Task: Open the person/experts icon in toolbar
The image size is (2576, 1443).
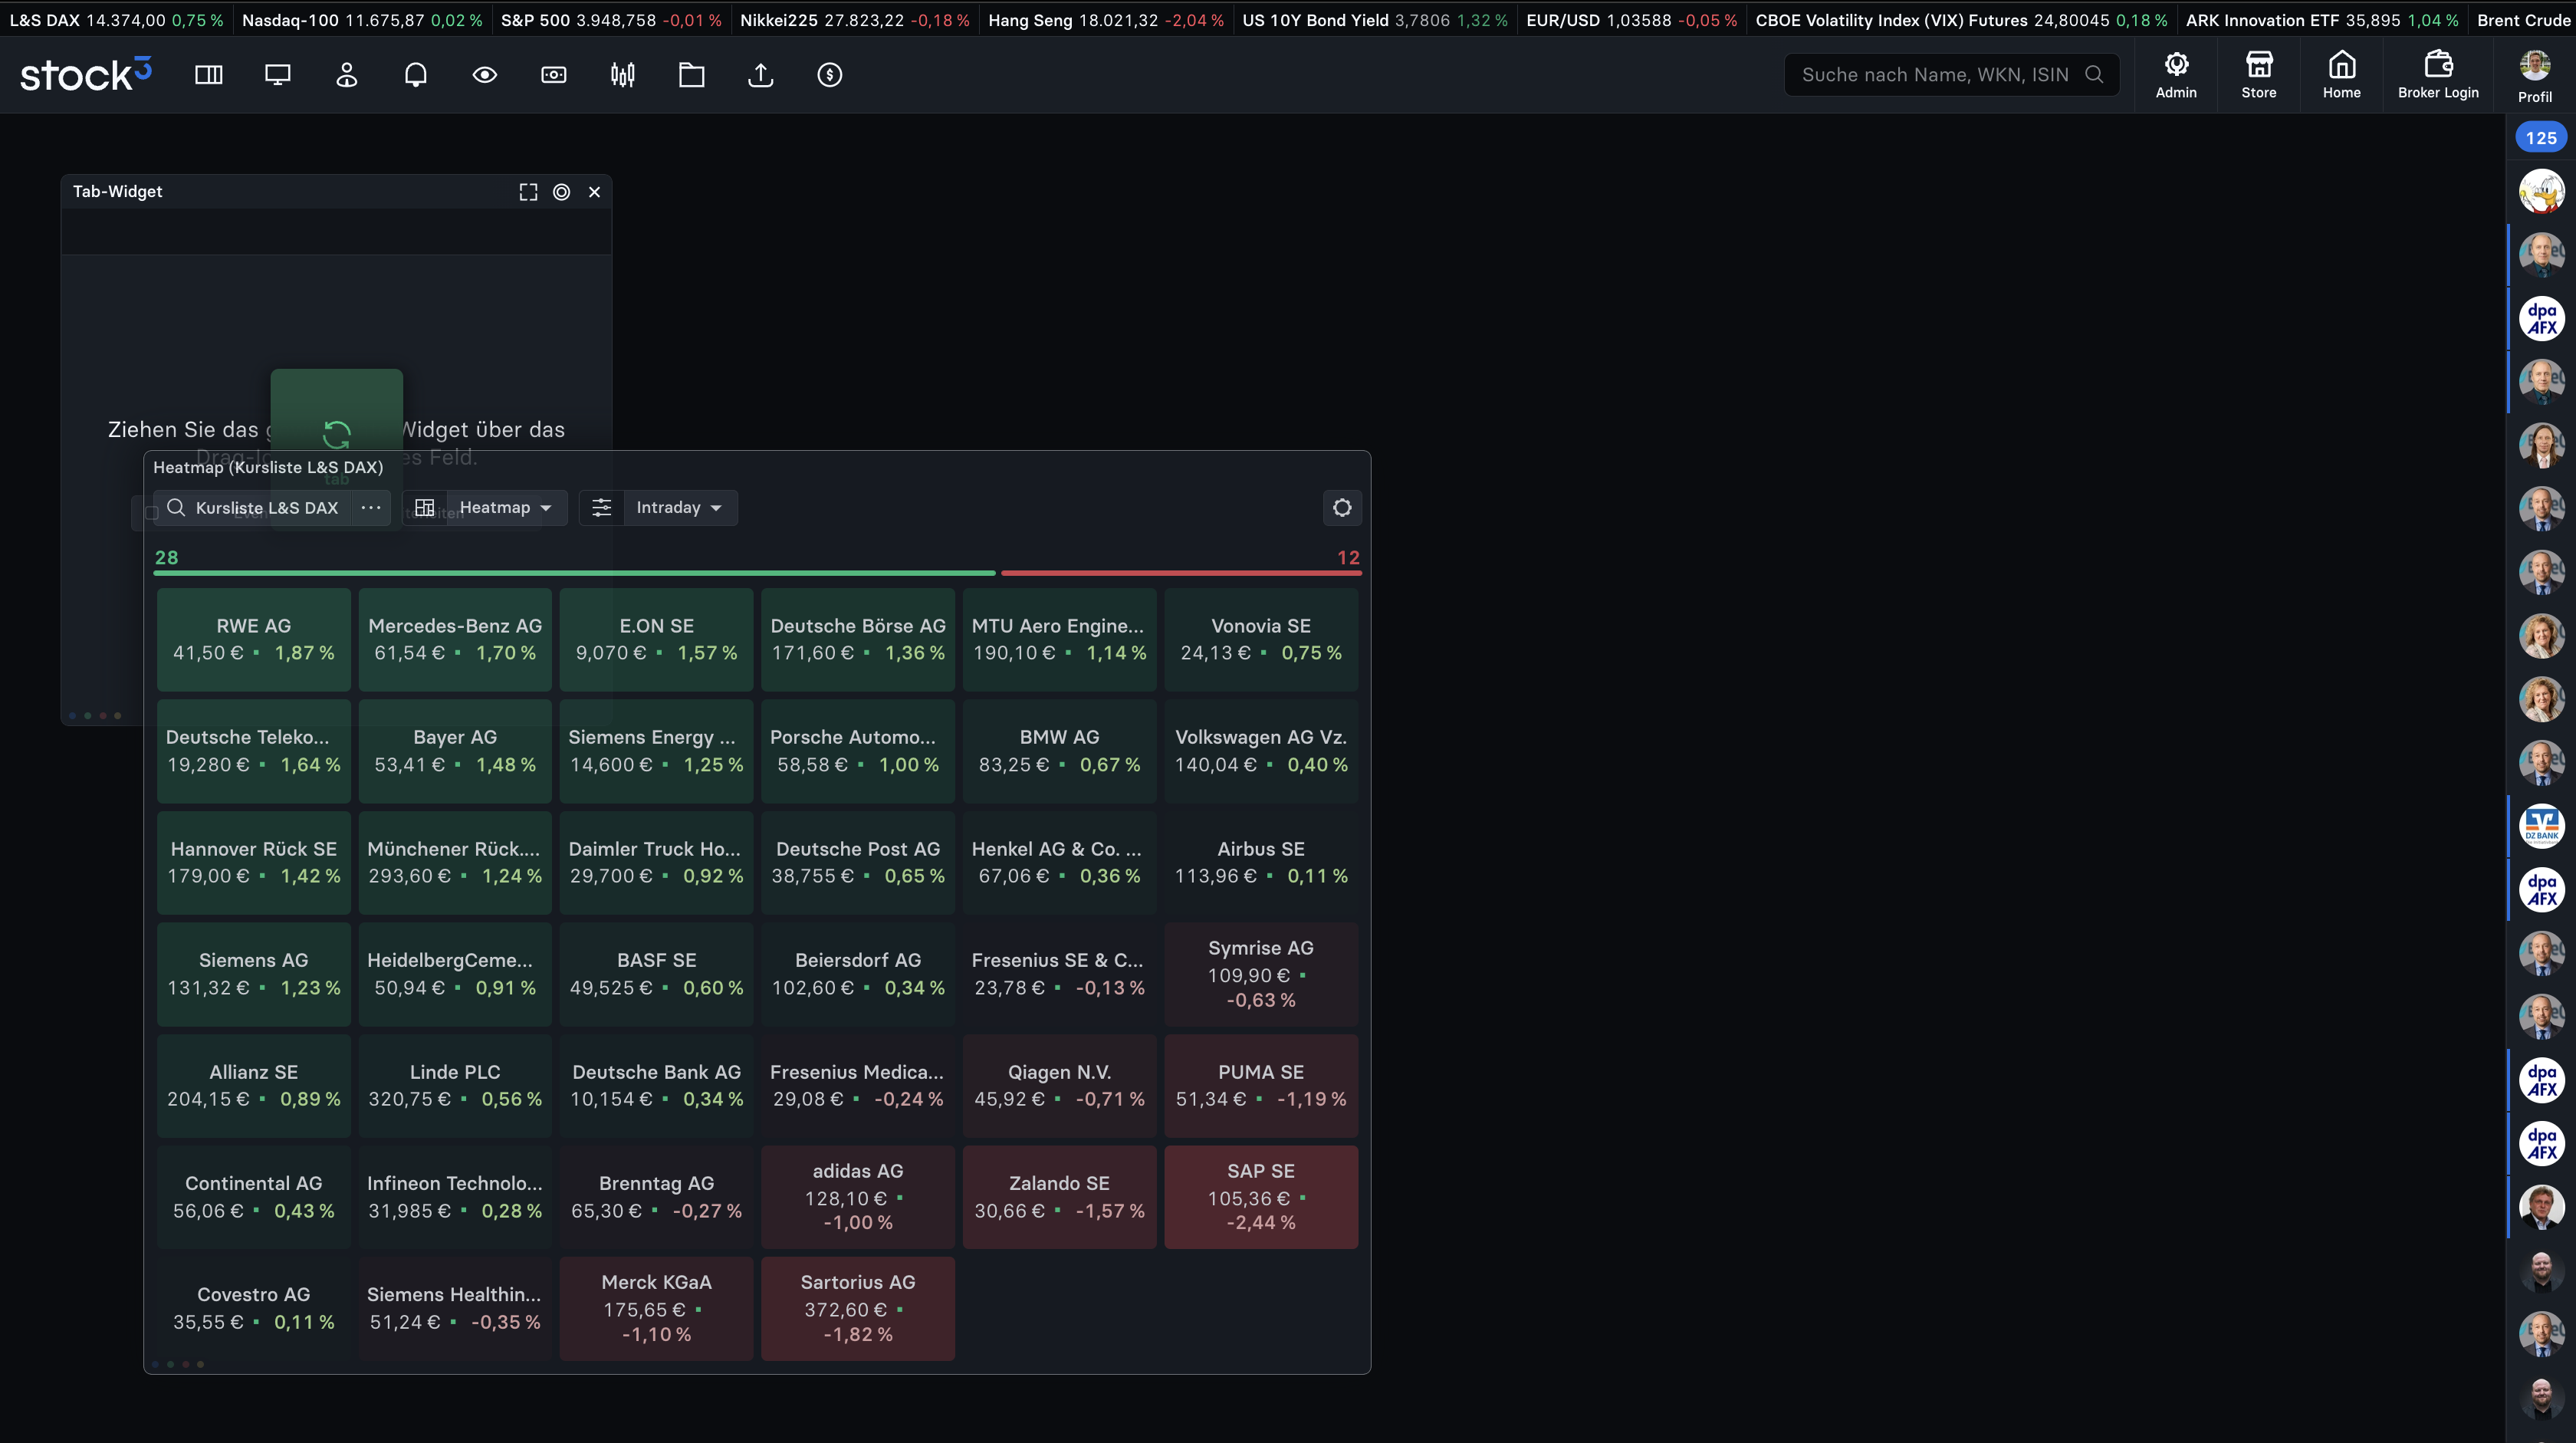Action: (x=346, y=75)
